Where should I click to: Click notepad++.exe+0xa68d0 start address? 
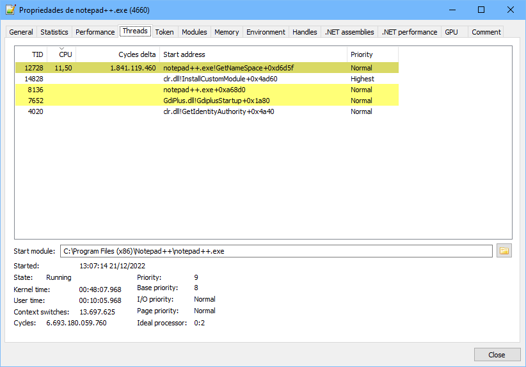pyautogui.click(x=204, y=90)
